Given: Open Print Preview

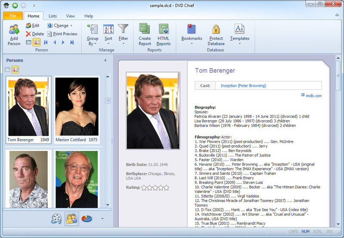Looking at the screenshot, I should click(62, 34).
